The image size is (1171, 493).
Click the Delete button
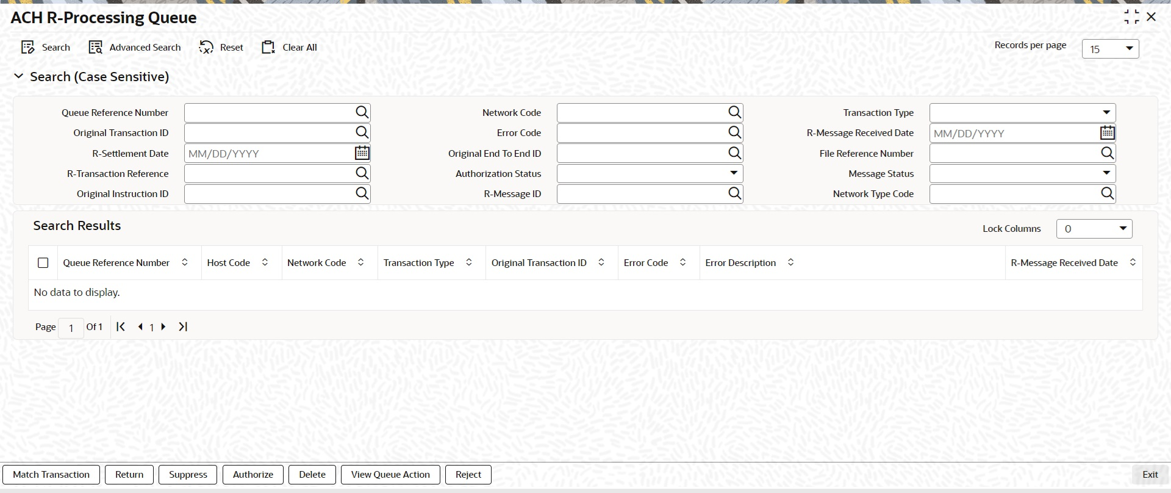(312, 475)
